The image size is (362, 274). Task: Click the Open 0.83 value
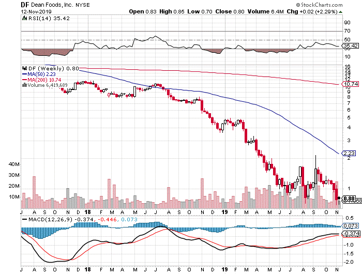coord(143,11)
